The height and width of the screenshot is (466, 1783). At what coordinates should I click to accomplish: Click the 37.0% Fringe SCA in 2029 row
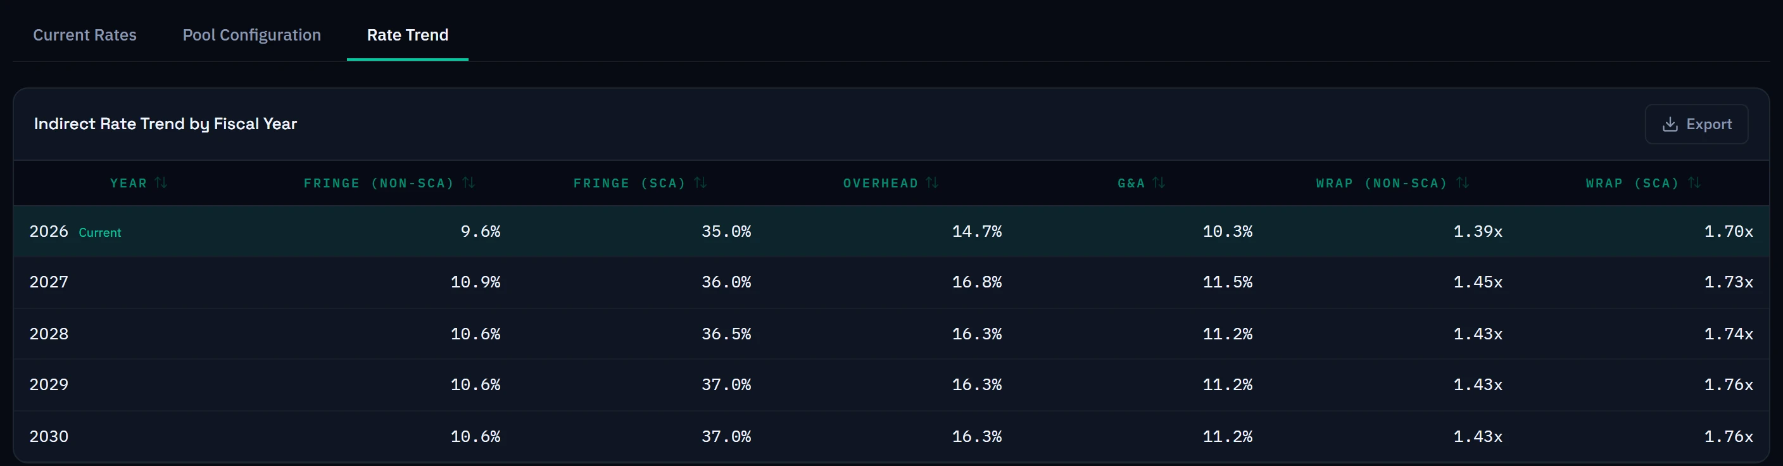tap(726, 385)
